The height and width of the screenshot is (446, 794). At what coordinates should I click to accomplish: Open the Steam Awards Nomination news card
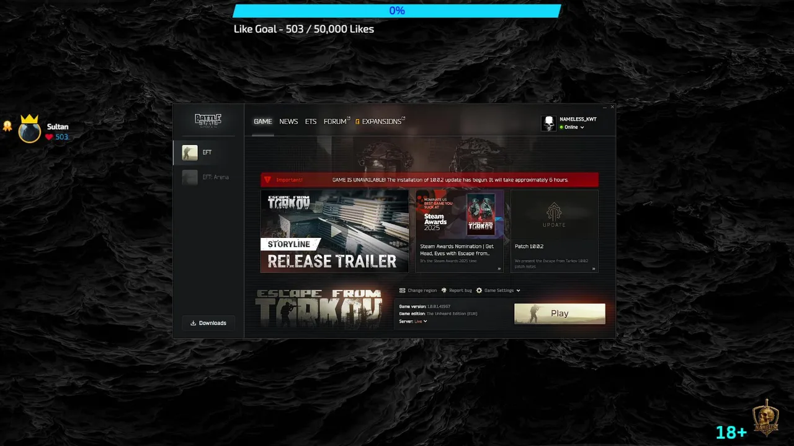[460, 231]
